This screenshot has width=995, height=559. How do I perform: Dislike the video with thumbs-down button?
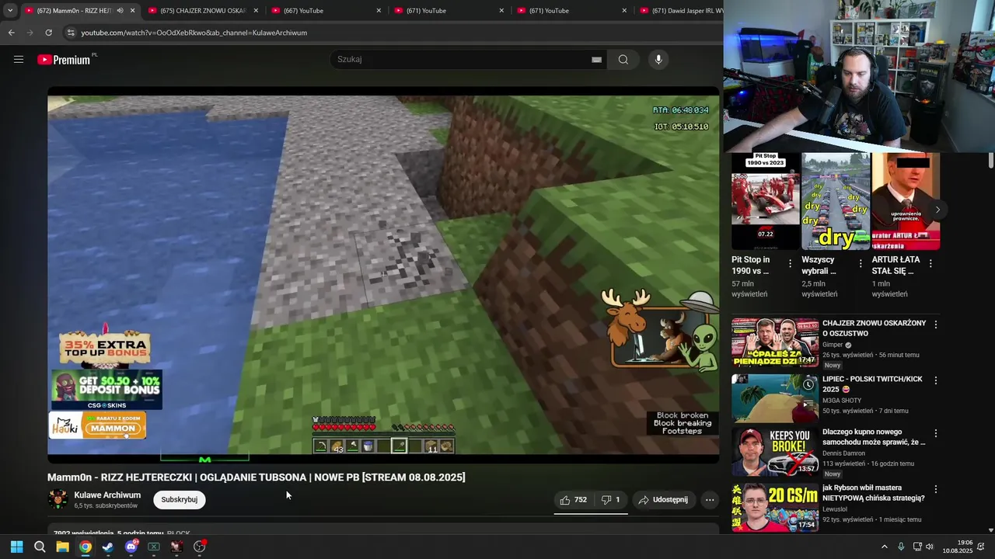(611, 500)
